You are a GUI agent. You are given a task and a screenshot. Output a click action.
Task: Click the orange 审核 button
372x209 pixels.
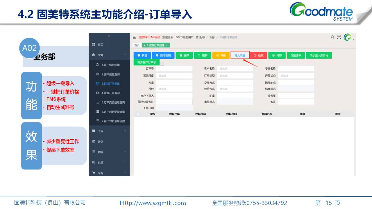pos(221,55)
